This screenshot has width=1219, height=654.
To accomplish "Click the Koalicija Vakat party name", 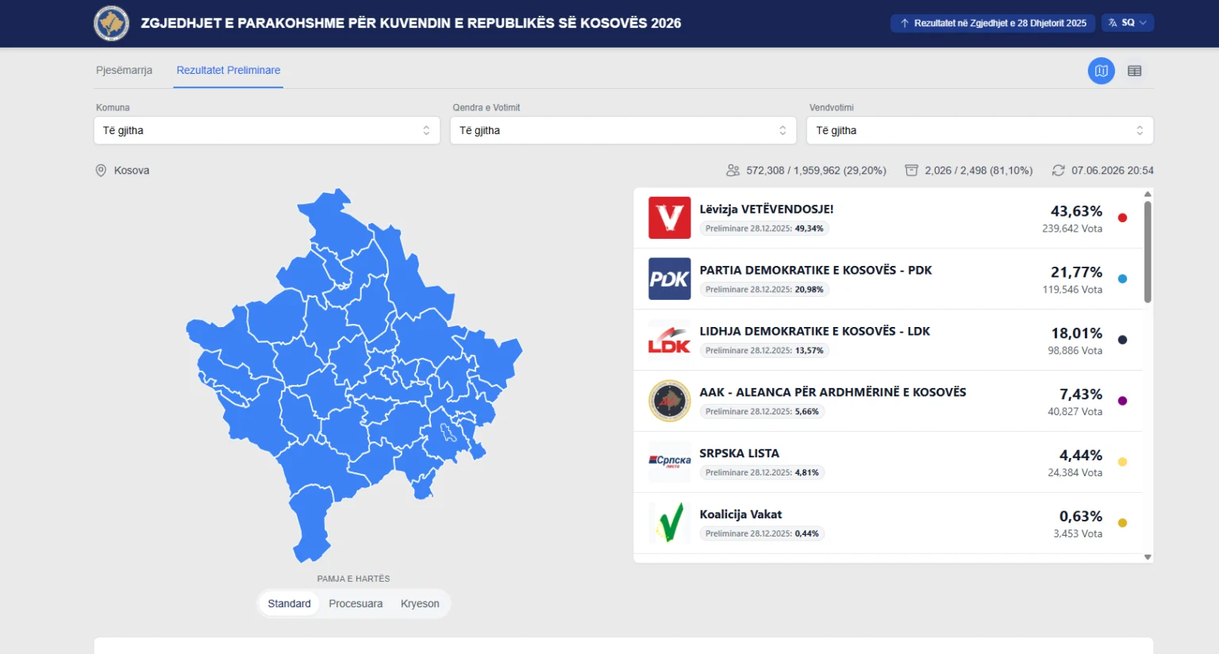I will click(740, 514).
